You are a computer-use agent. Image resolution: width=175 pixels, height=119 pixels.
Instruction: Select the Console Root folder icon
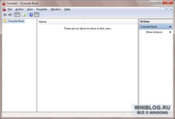point(5,21)
